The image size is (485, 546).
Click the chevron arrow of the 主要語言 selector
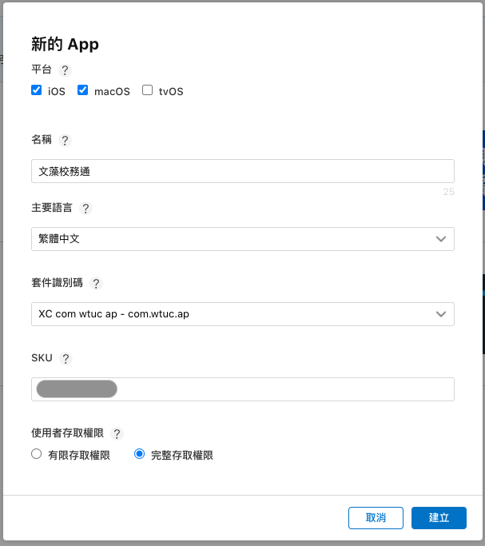pos(441,239)
